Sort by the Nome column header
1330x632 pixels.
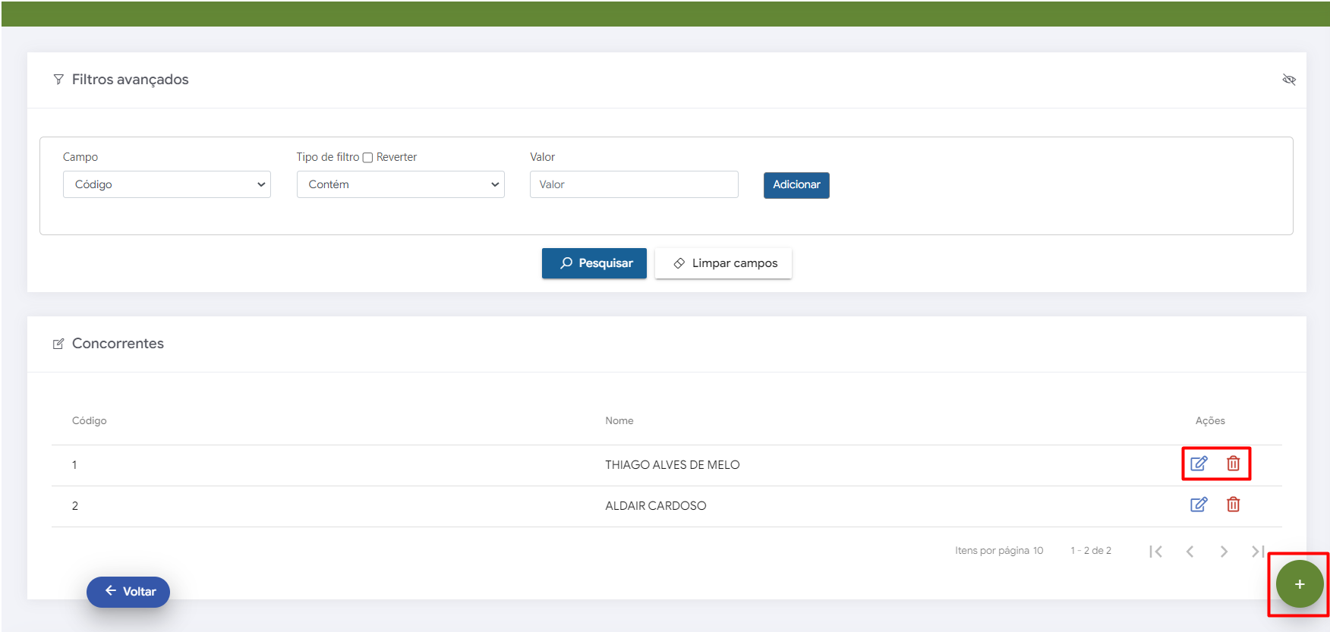coord(619,420)
